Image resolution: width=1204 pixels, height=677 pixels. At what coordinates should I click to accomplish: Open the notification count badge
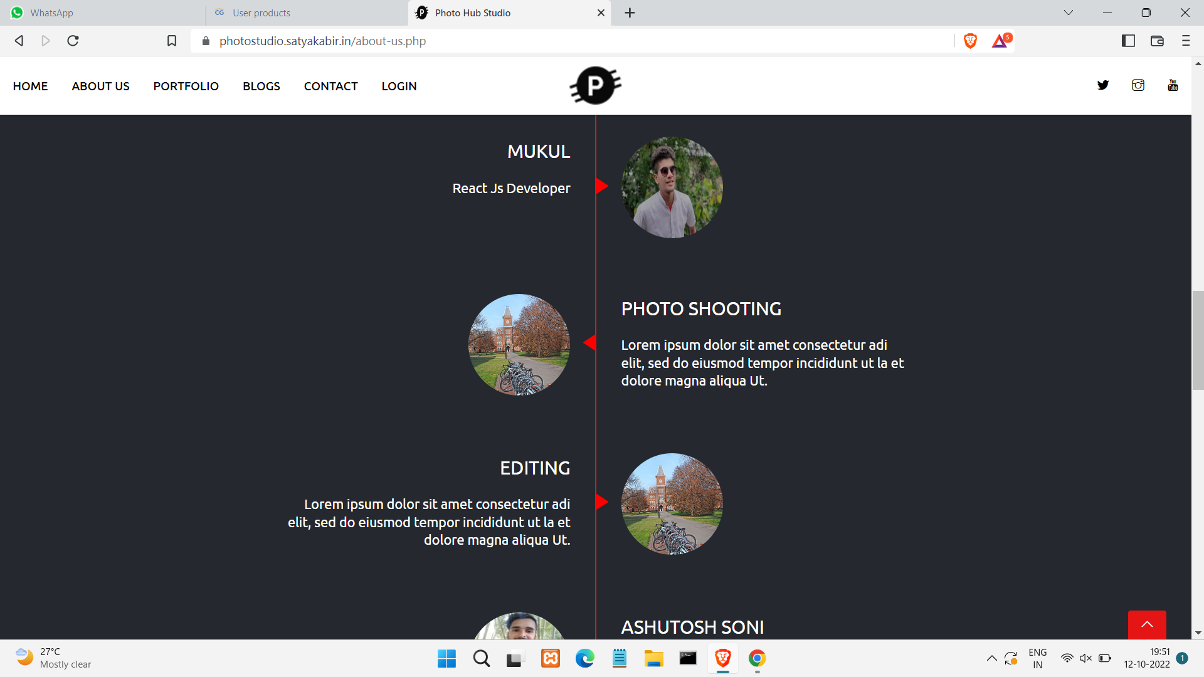point(1182,658)
